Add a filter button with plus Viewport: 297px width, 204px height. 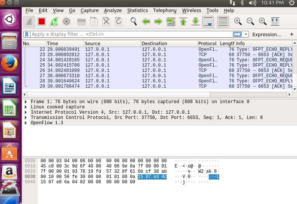[x=292, y=34]
